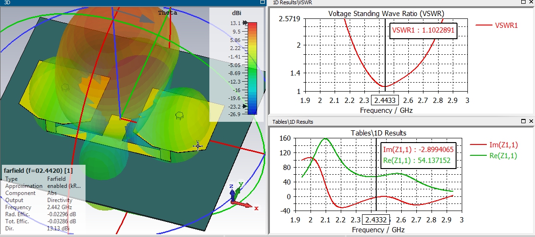Select the upper clamp marker on dBi color bar

[x=245, y=23]
